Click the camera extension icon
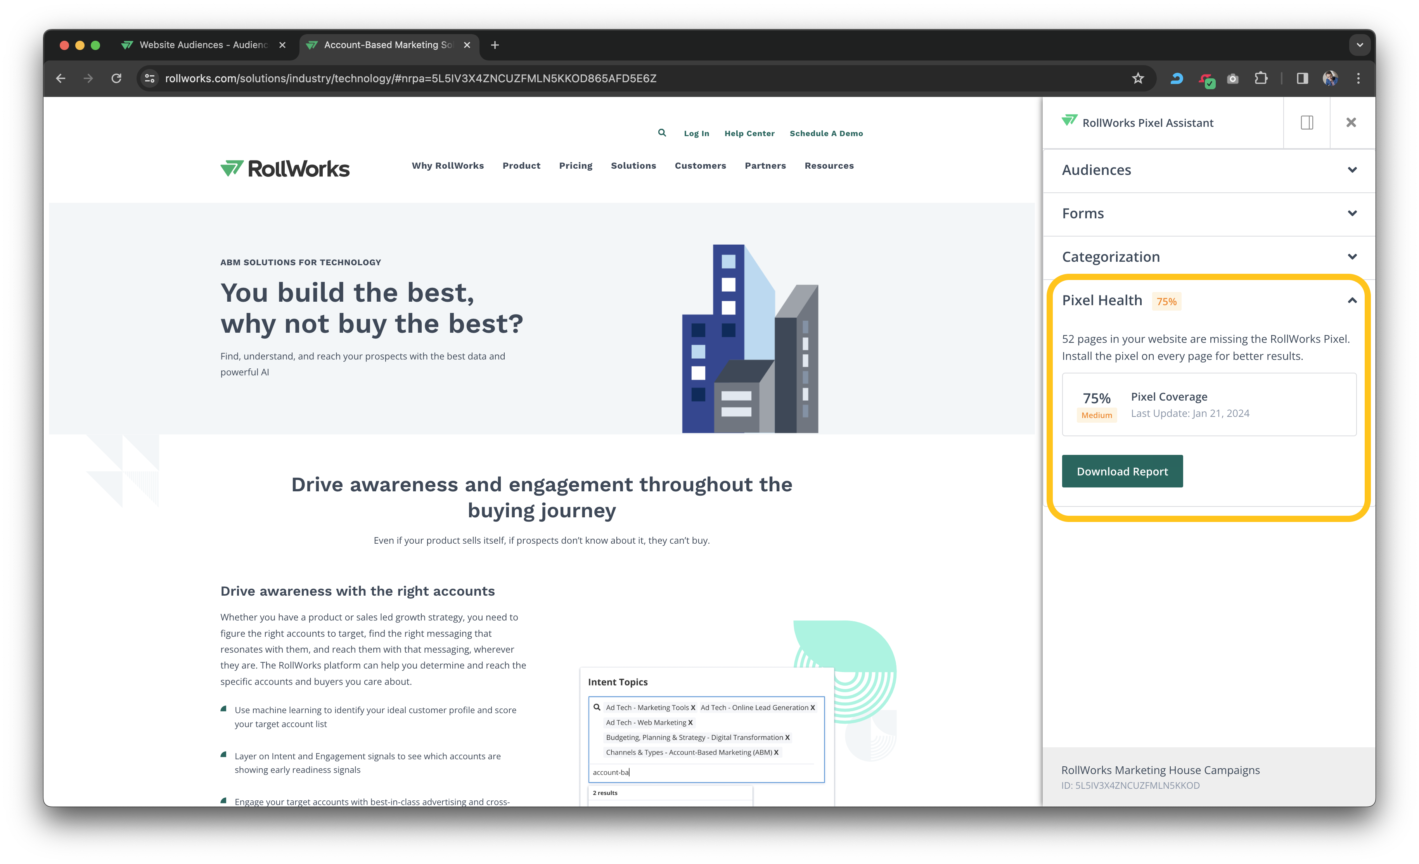 [x=1233, y=79]
